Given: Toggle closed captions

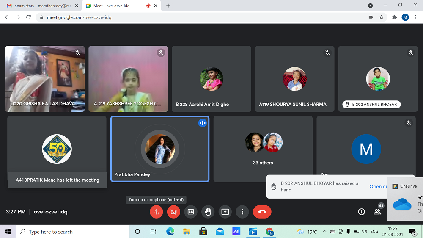Looking at the screenshot, I should click(x=191, y=212).
